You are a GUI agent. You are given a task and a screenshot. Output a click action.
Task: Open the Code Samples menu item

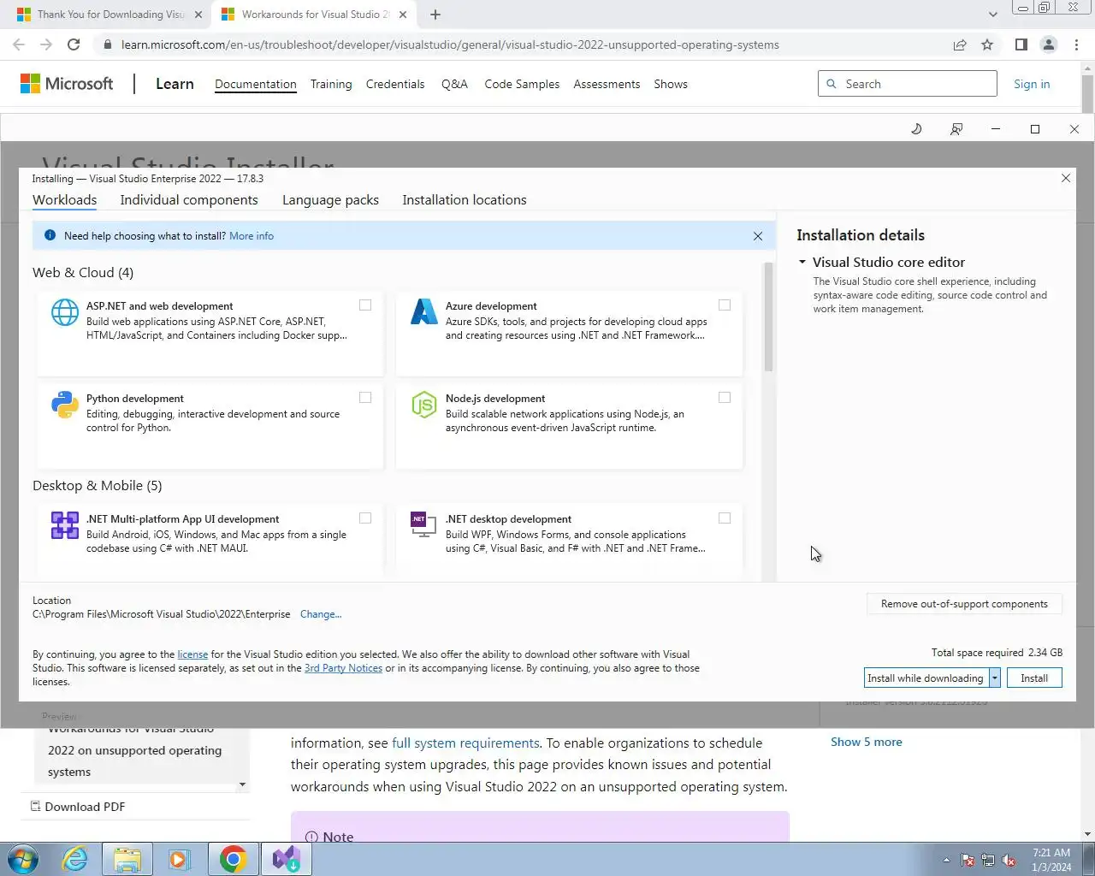[x=522, y=84]
